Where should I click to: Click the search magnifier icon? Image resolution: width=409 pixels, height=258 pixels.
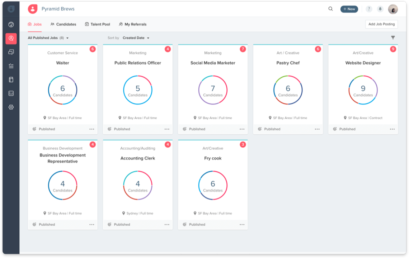330,9
